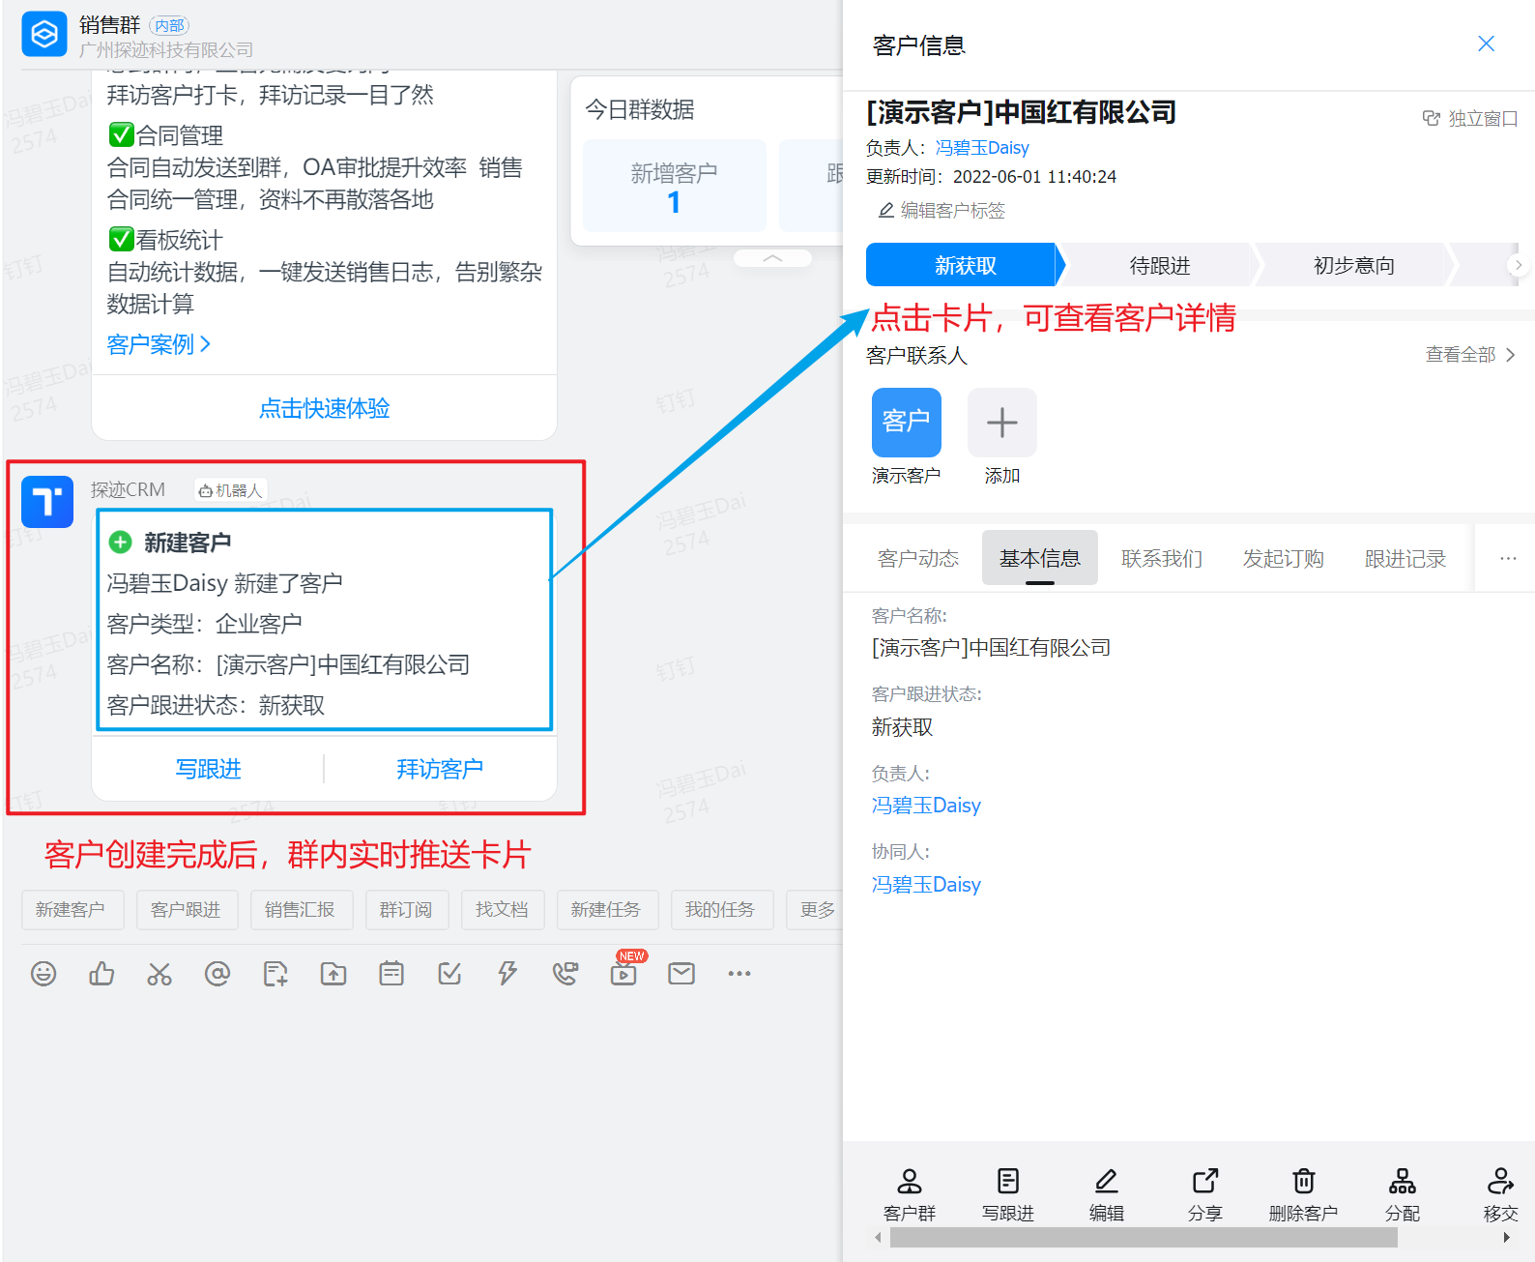Click the horizontal scrollbar thumb at bottom
The image size is (1535, 1262).
pos(1144,1238)
